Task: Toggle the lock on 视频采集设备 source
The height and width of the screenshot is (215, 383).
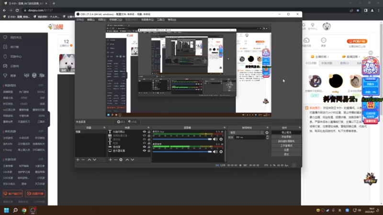Action: (149, 136)
